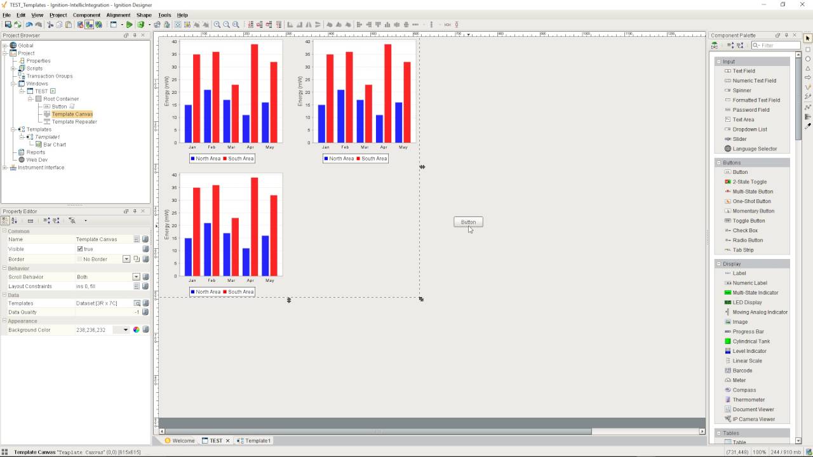Switch to the Template1 tab
813x457 pixels.
(x=253, y=440)
